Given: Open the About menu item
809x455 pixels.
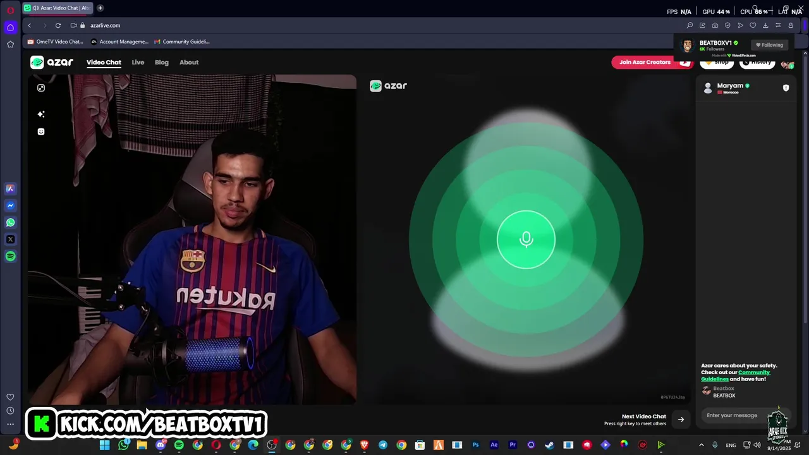Looking at the screenshot, I should (x=189, y=63).
